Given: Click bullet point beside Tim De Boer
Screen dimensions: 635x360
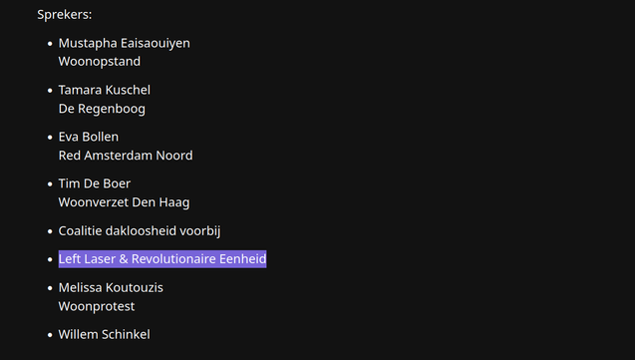Looking at the screenshot, I should 50,184.
